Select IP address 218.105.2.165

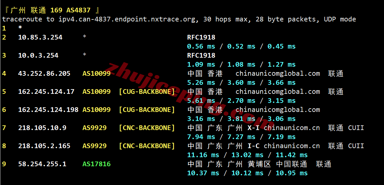click(x=44, y=146)
